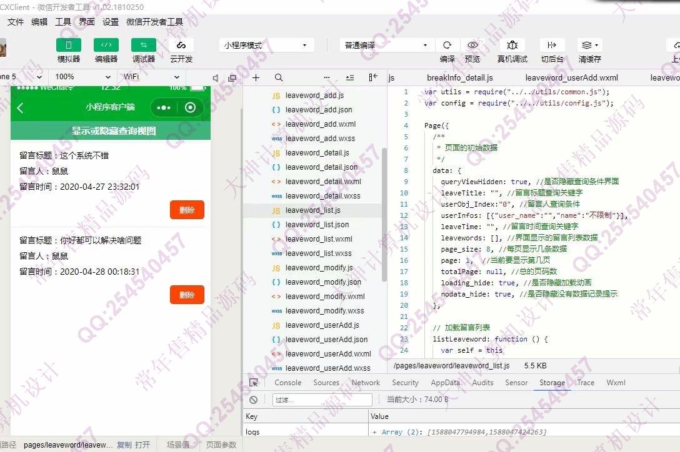Toggle the simulator (模拟器) panel
680x452 pixels.
click(69, 45)
